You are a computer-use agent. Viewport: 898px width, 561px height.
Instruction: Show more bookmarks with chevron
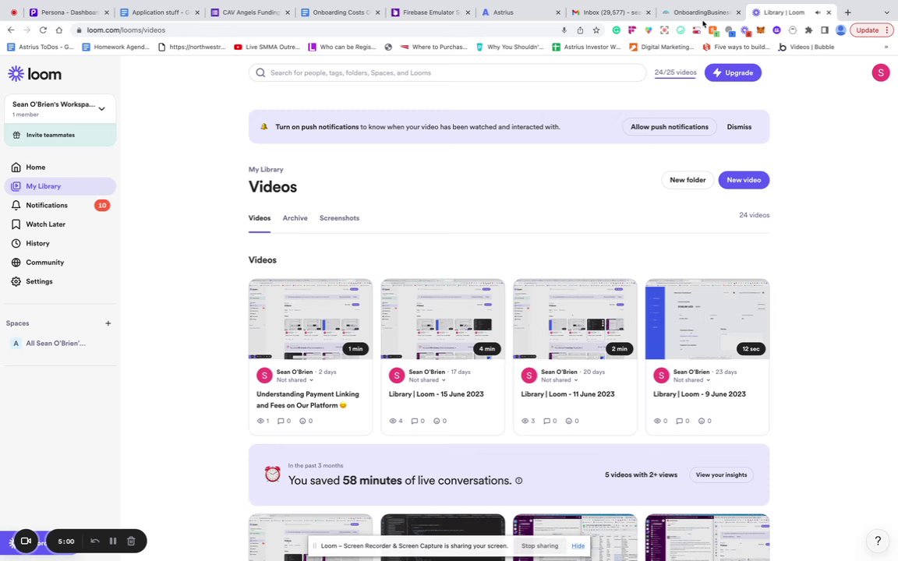886,47
